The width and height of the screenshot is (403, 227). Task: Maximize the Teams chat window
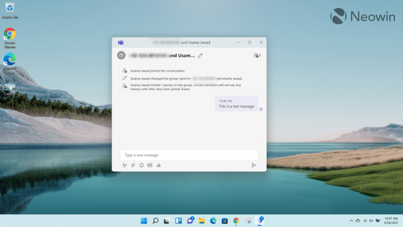coord(250,42)
